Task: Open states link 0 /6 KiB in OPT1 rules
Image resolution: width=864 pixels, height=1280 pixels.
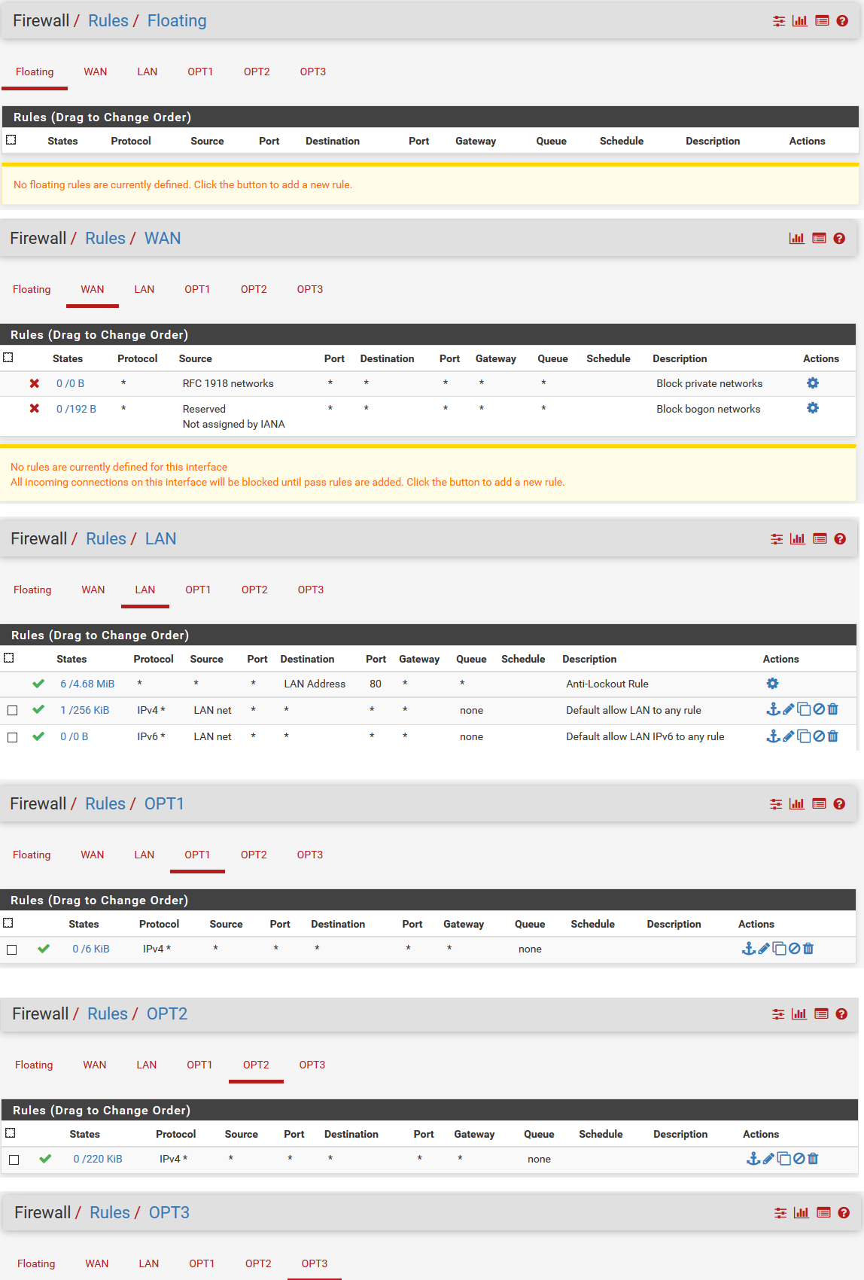Action: click(x=91, y=949)
